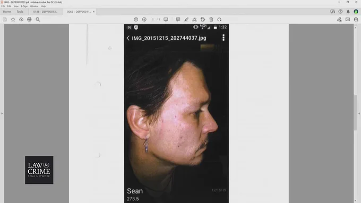The height and width of the screenshot is (203, 361).
Task: Send the file by email envelope icon
Action: 348,20
